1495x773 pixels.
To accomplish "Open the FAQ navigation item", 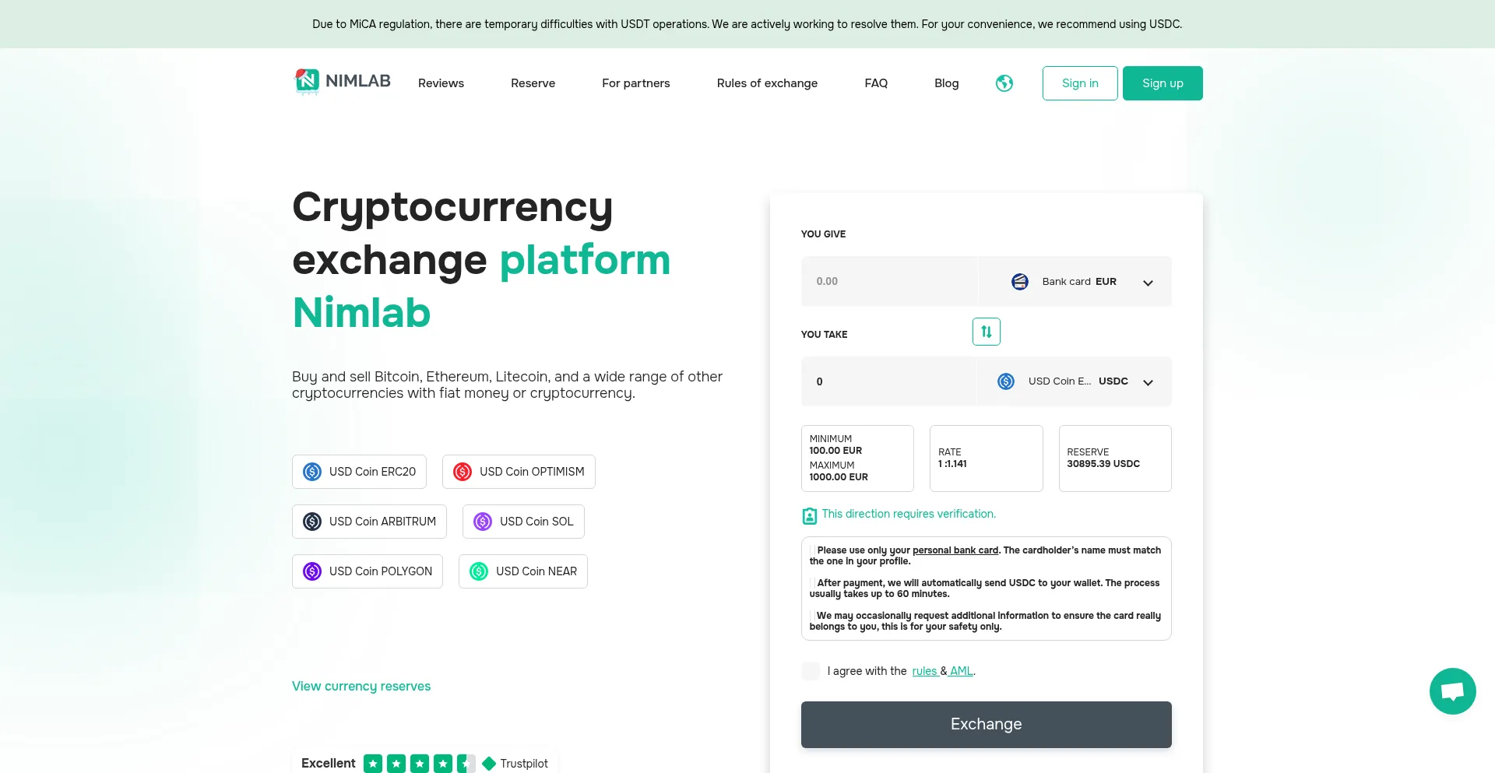I will tap(876, 83).
